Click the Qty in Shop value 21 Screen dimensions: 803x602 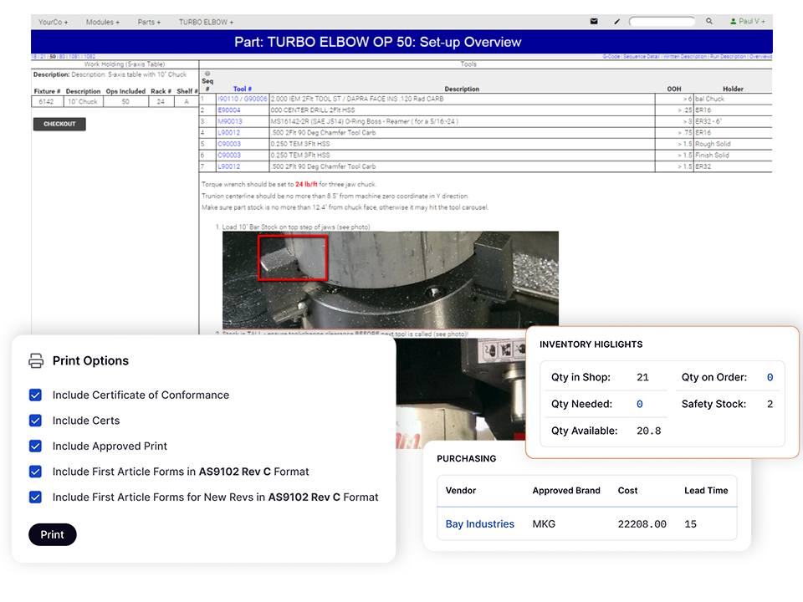[x=642, y=378]
